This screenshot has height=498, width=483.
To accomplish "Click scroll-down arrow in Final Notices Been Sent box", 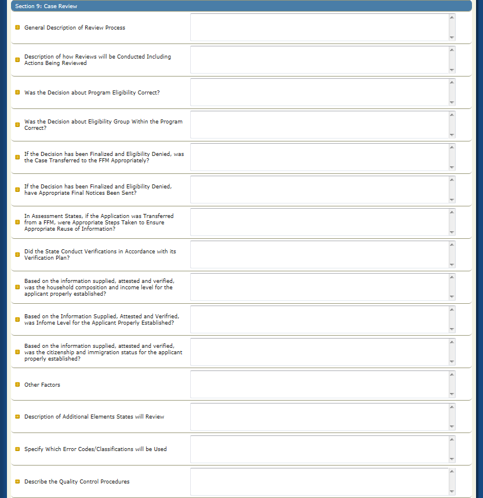I will click(x=452, y=200).
